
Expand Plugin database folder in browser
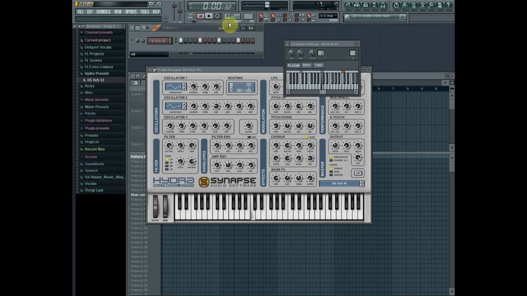tap(98, 120)
